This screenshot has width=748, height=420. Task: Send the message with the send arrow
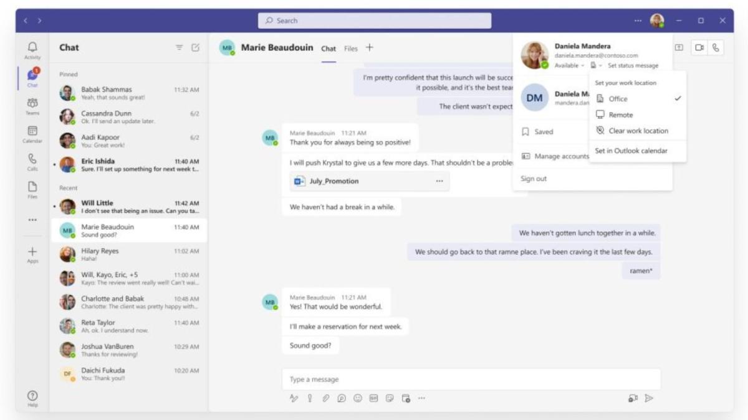[x=649, y=398]
